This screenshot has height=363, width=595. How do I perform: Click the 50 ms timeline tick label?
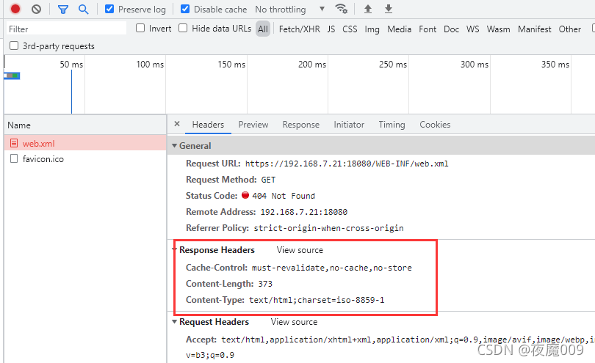pos(71,64)
